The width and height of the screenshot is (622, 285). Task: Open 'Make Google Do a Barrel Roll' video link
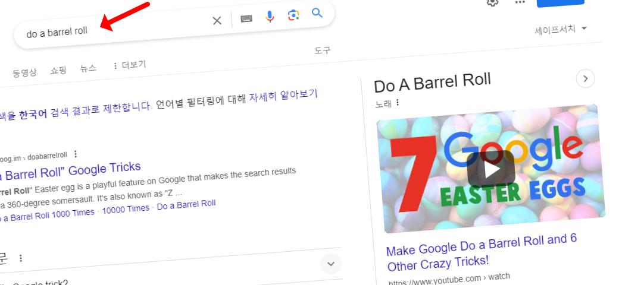[x=482, y=252]
